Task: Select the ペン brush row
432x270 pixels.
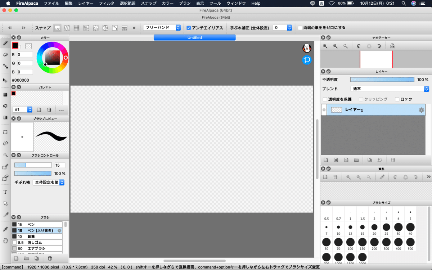Action: [37, 225]
